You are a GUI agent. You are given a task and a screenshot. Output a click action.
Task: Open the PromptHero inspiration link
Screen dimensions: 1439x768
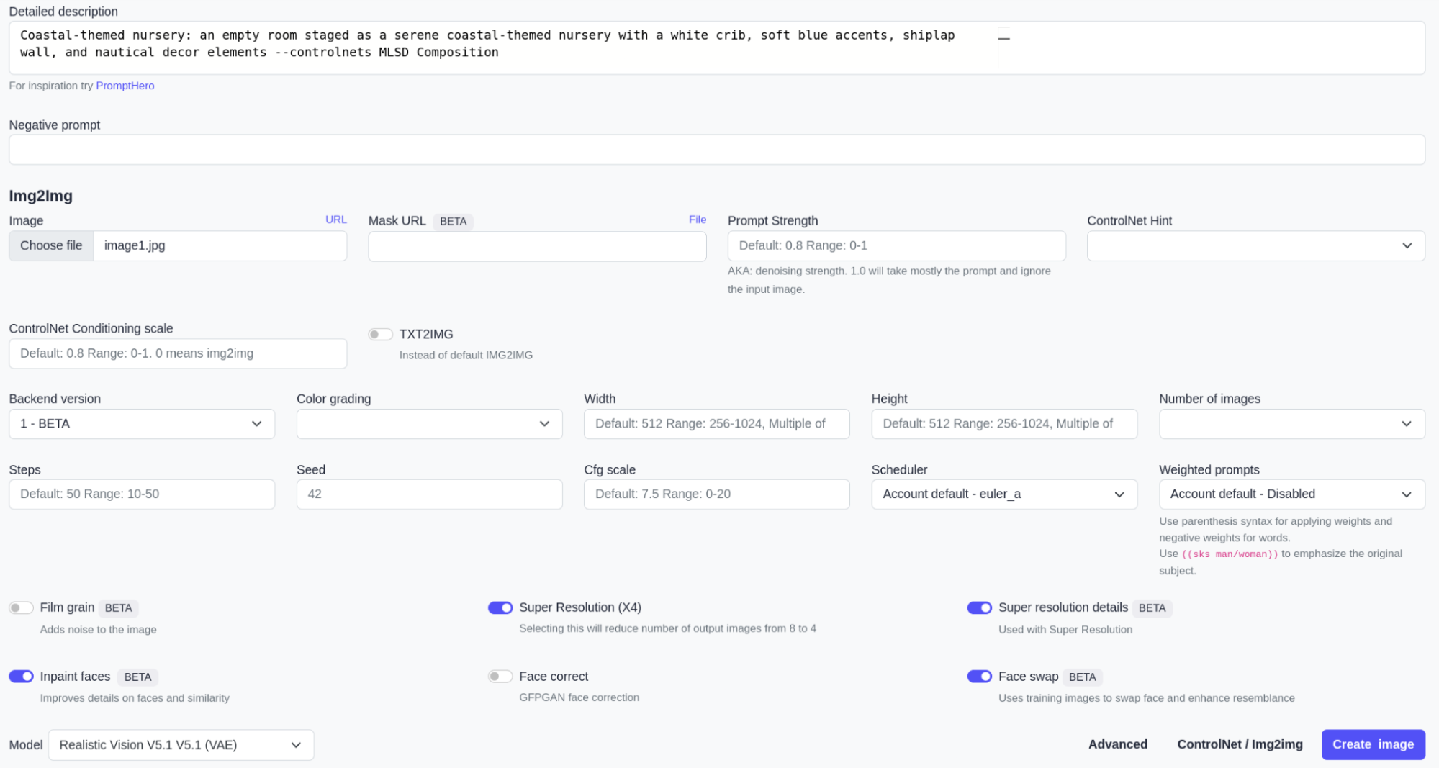coord(125,86)
